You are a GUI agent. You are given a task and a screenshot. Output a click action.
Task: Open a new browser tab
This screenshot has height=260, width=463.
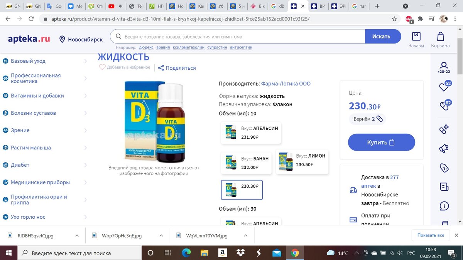[x=377, y=6]
